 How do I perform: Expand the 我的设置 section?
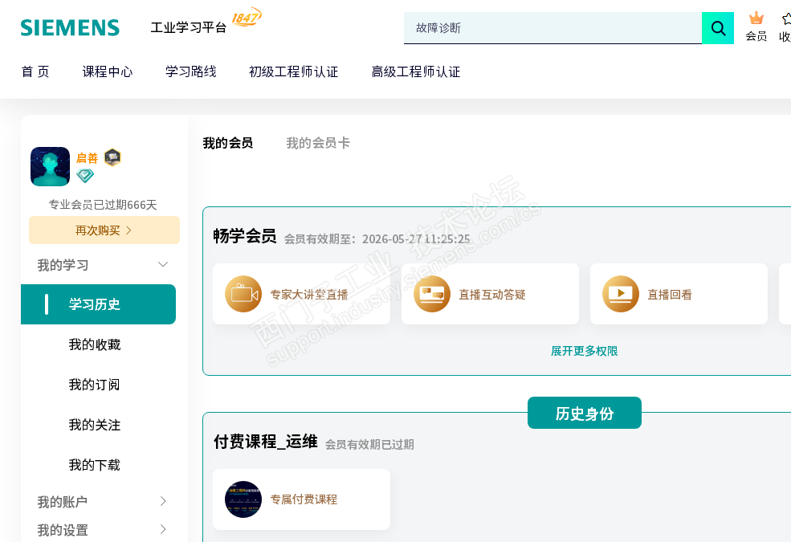[x=163, y=529]
